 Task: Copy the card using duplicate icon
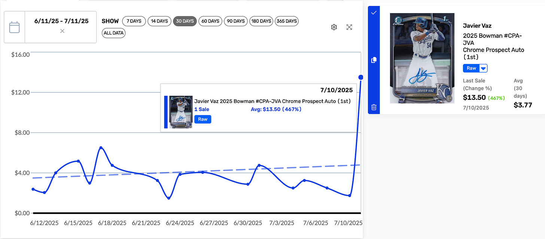pos(374,60)
